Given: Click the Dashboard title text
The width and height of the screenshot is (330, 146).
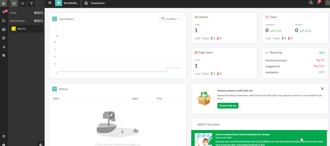Looking at the screenshot, I should [98, 3].
